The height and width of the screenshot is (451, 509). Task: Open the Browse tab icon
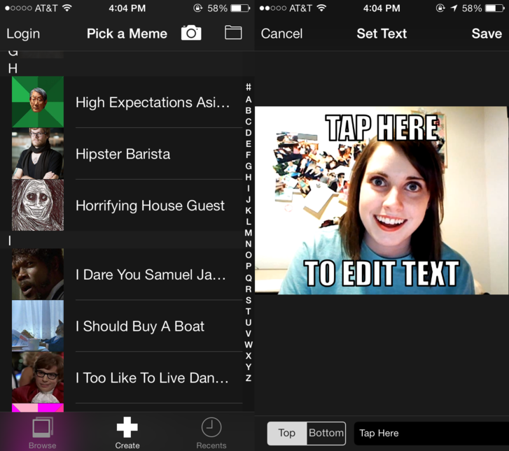(x=43, y=427)
